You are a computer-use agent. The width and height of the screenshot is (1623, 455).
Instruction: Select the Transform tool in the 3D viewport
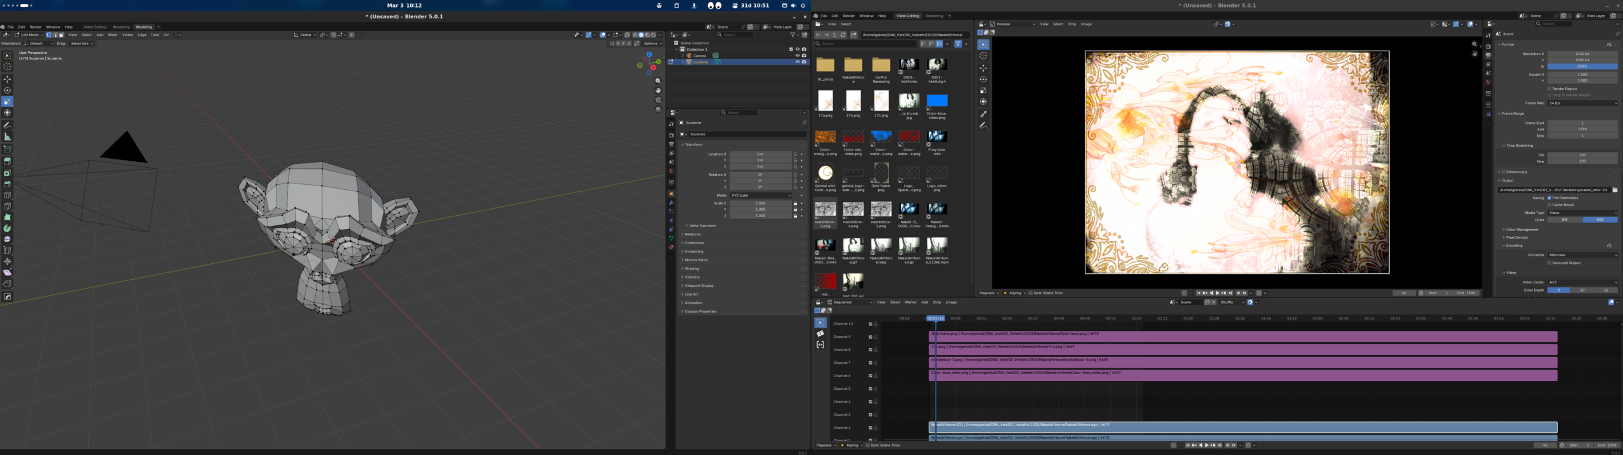tap(8, 113)
